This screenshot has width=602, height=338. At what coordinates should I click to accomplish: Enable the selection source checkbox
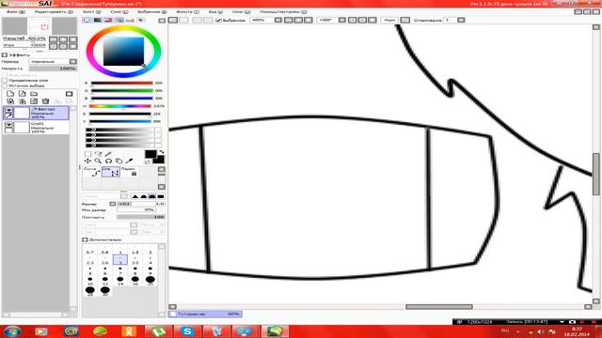click(5, 85)
